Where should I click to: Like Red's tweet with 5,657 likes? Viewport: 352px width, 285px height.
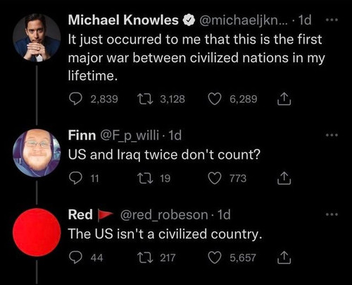click(215, 257)
